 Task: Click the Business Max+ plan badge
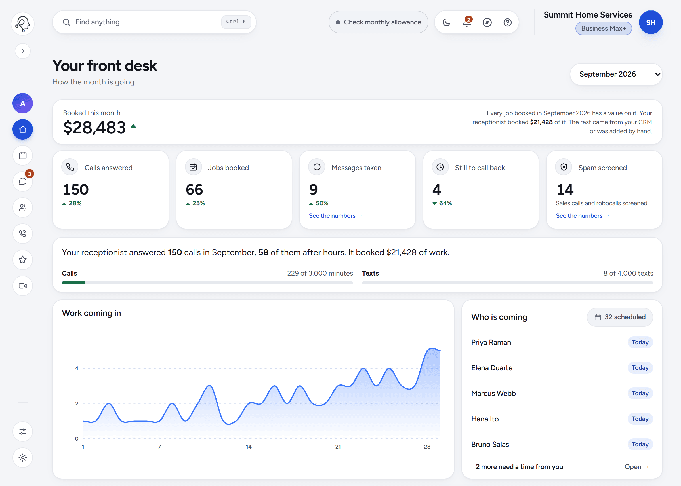tap(604, 28)
